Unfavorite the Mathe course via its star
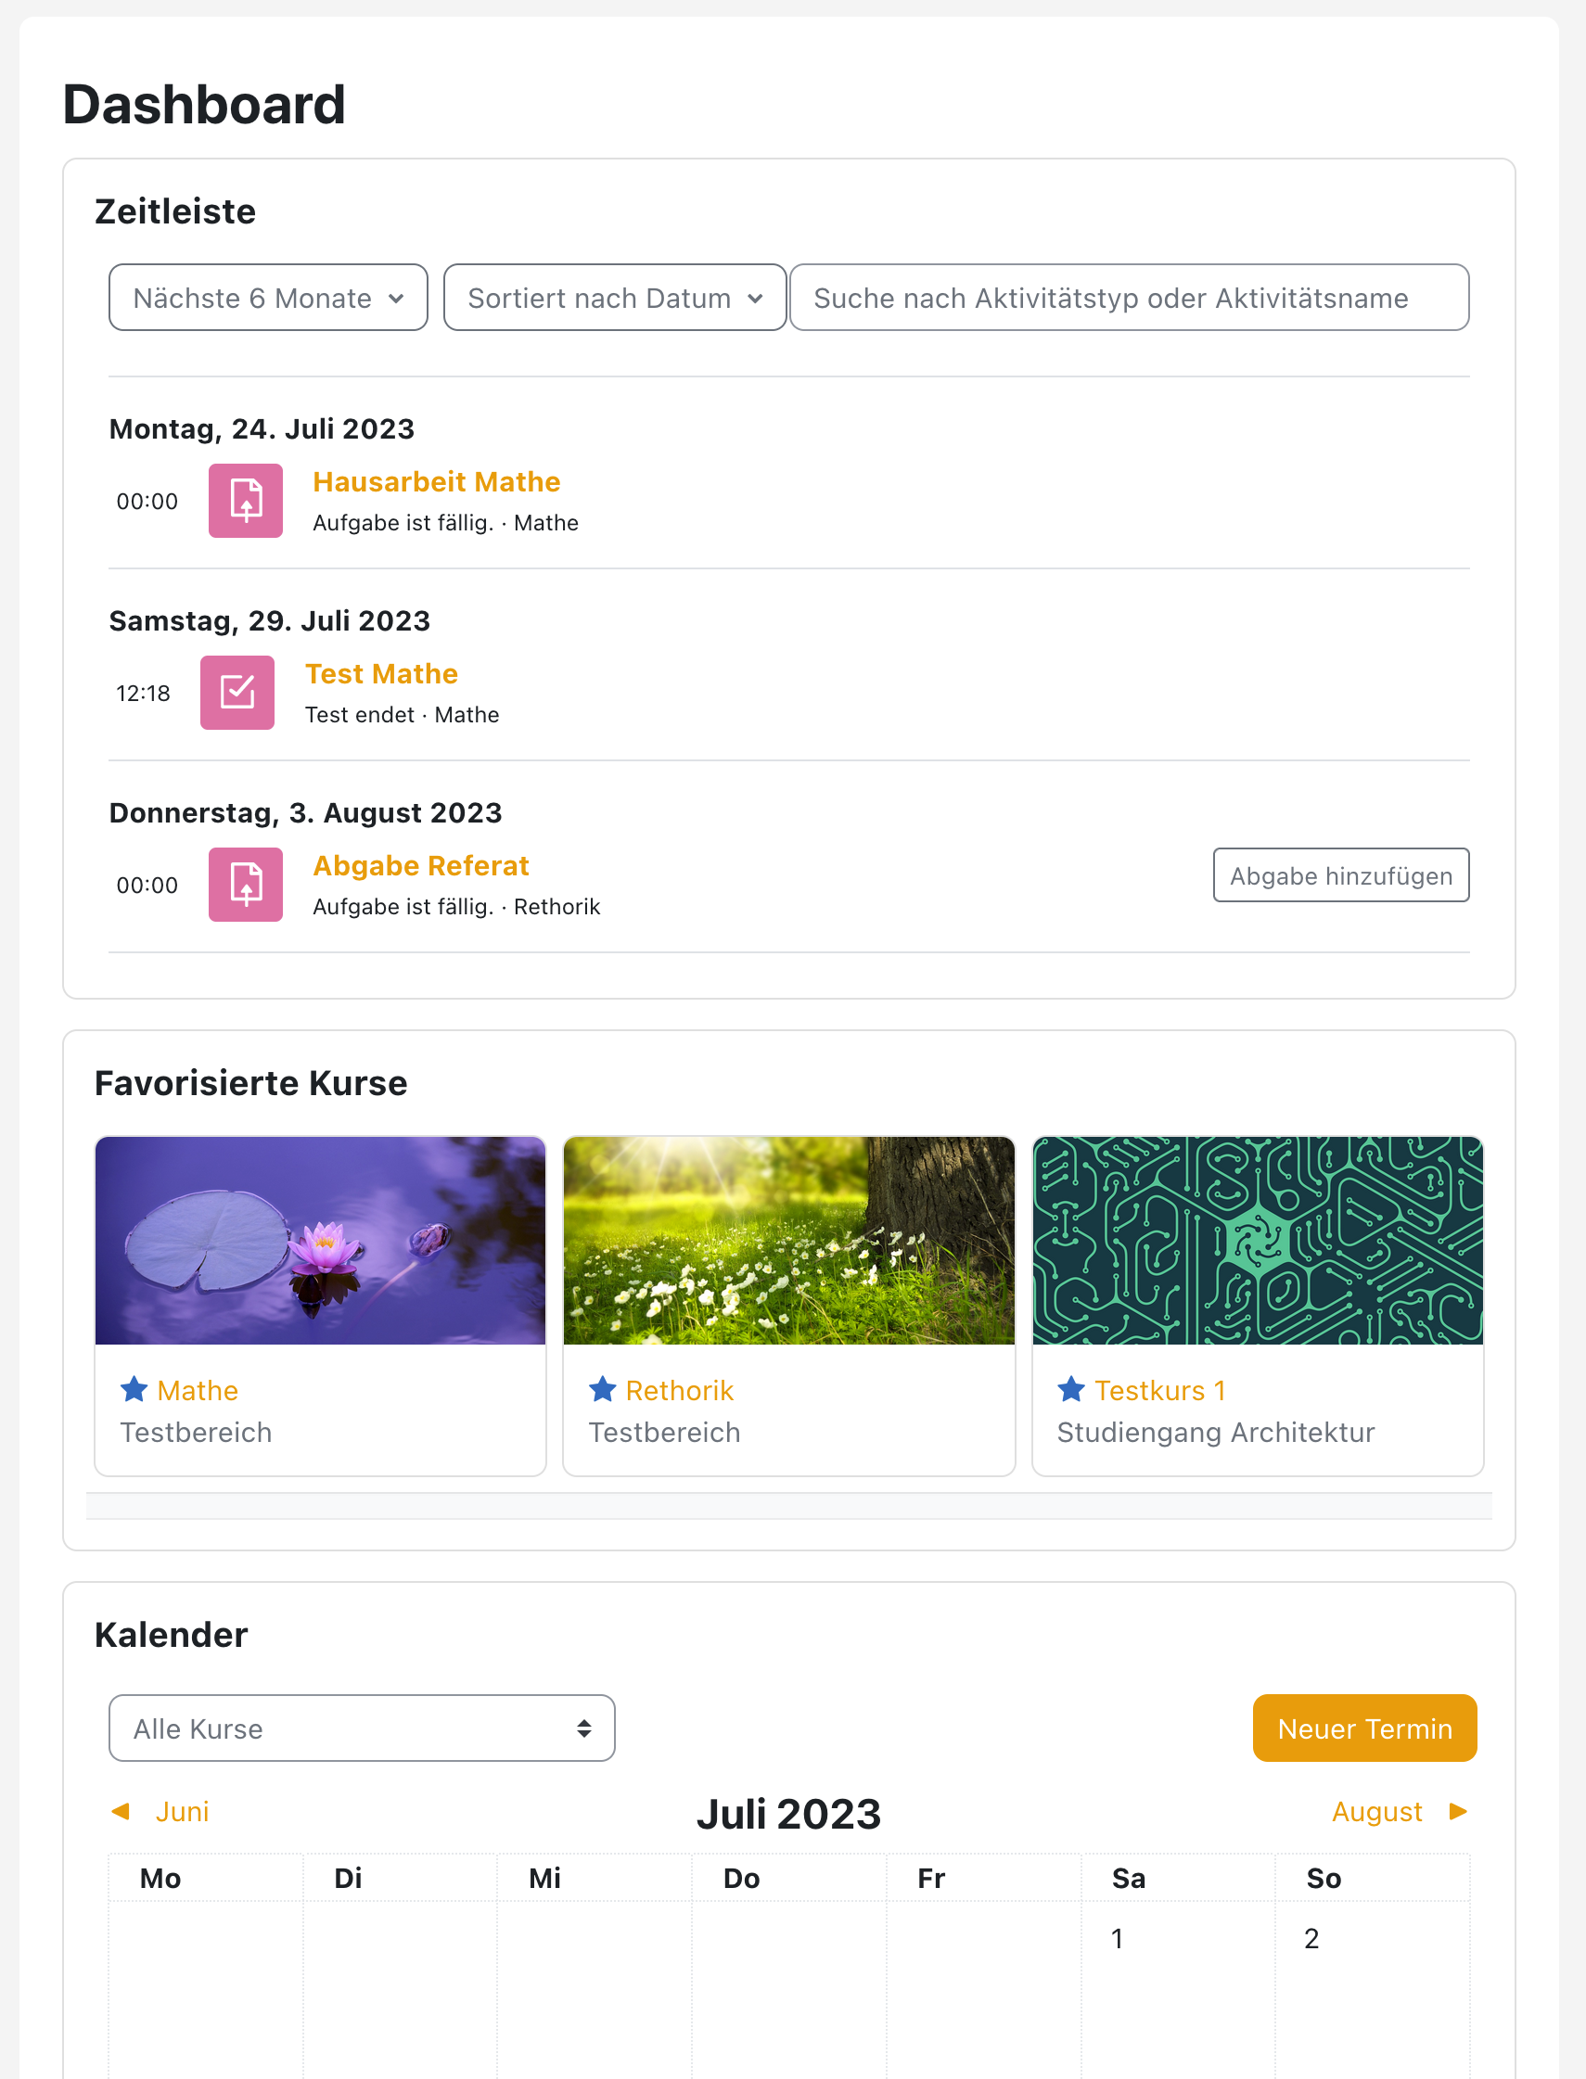1586x2079 pixels. point(135,1389)
